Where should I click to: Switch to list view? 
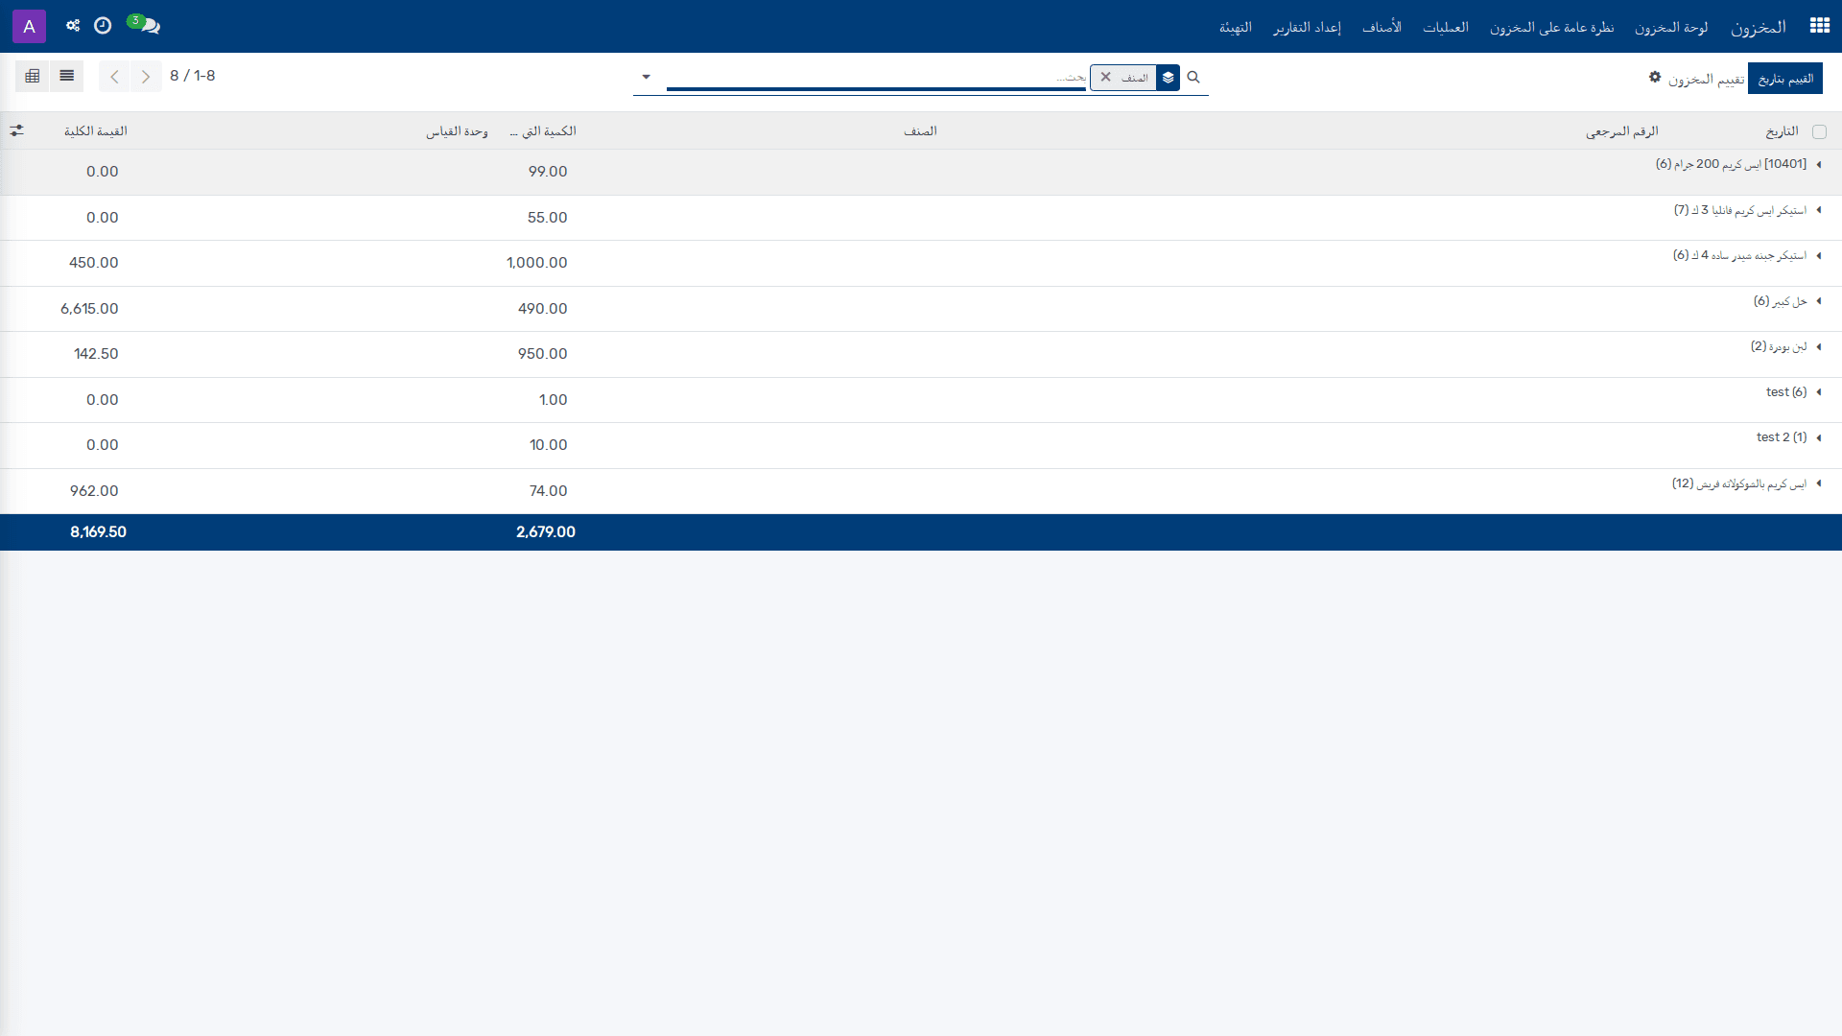pos(66,76)
